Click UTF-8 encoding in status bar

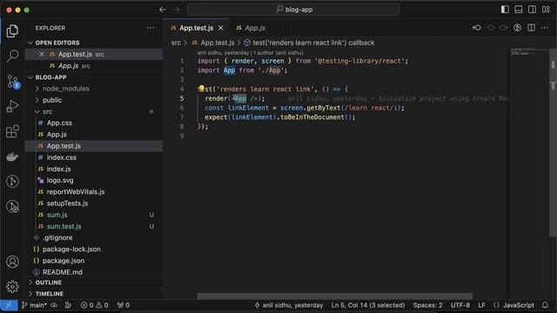tap(460, 305)
